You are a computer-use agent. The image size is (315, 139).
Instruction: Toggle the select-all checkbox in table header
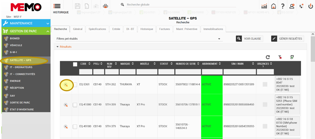click(75, 64)
